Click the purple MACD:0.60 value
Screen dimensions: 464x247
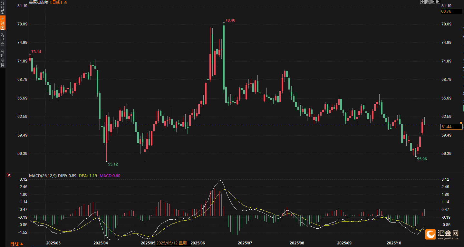(x=110, y=176)
